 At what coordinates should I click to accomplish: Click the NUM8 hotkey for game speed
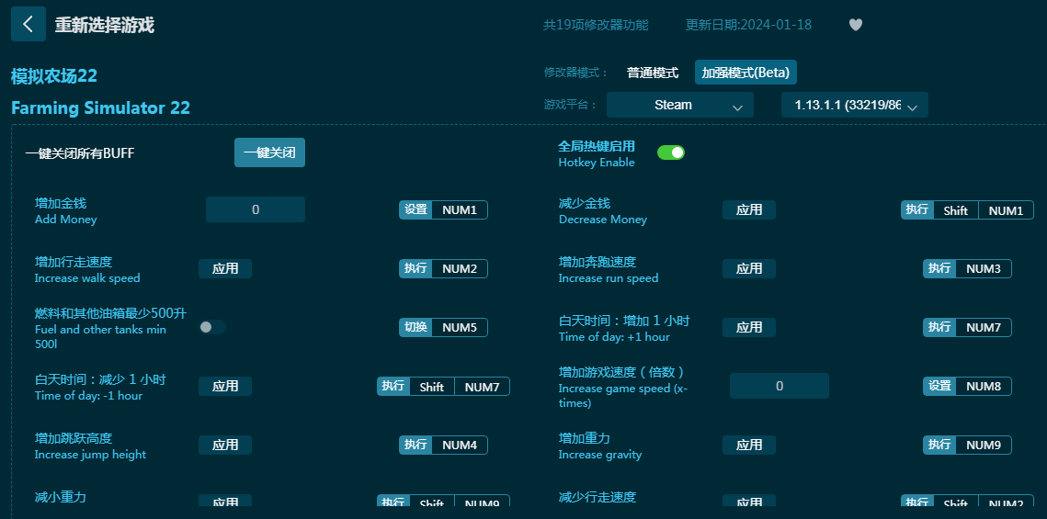(983, 387)
